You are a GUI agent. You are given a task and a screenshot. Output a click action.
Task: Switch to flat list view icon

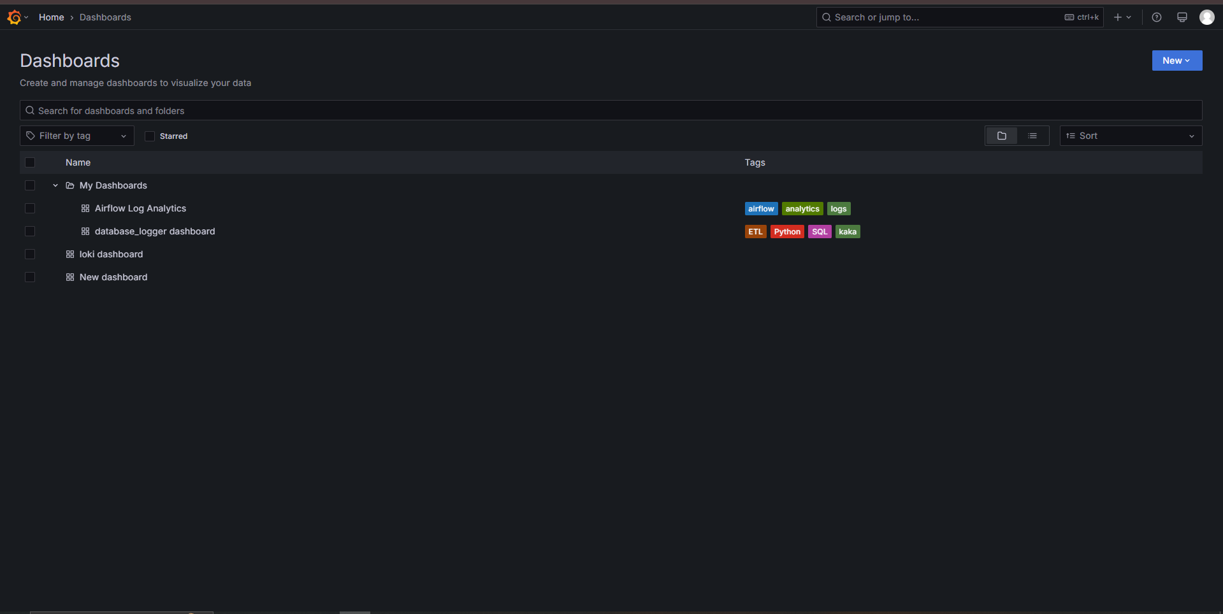(1032, 136)
